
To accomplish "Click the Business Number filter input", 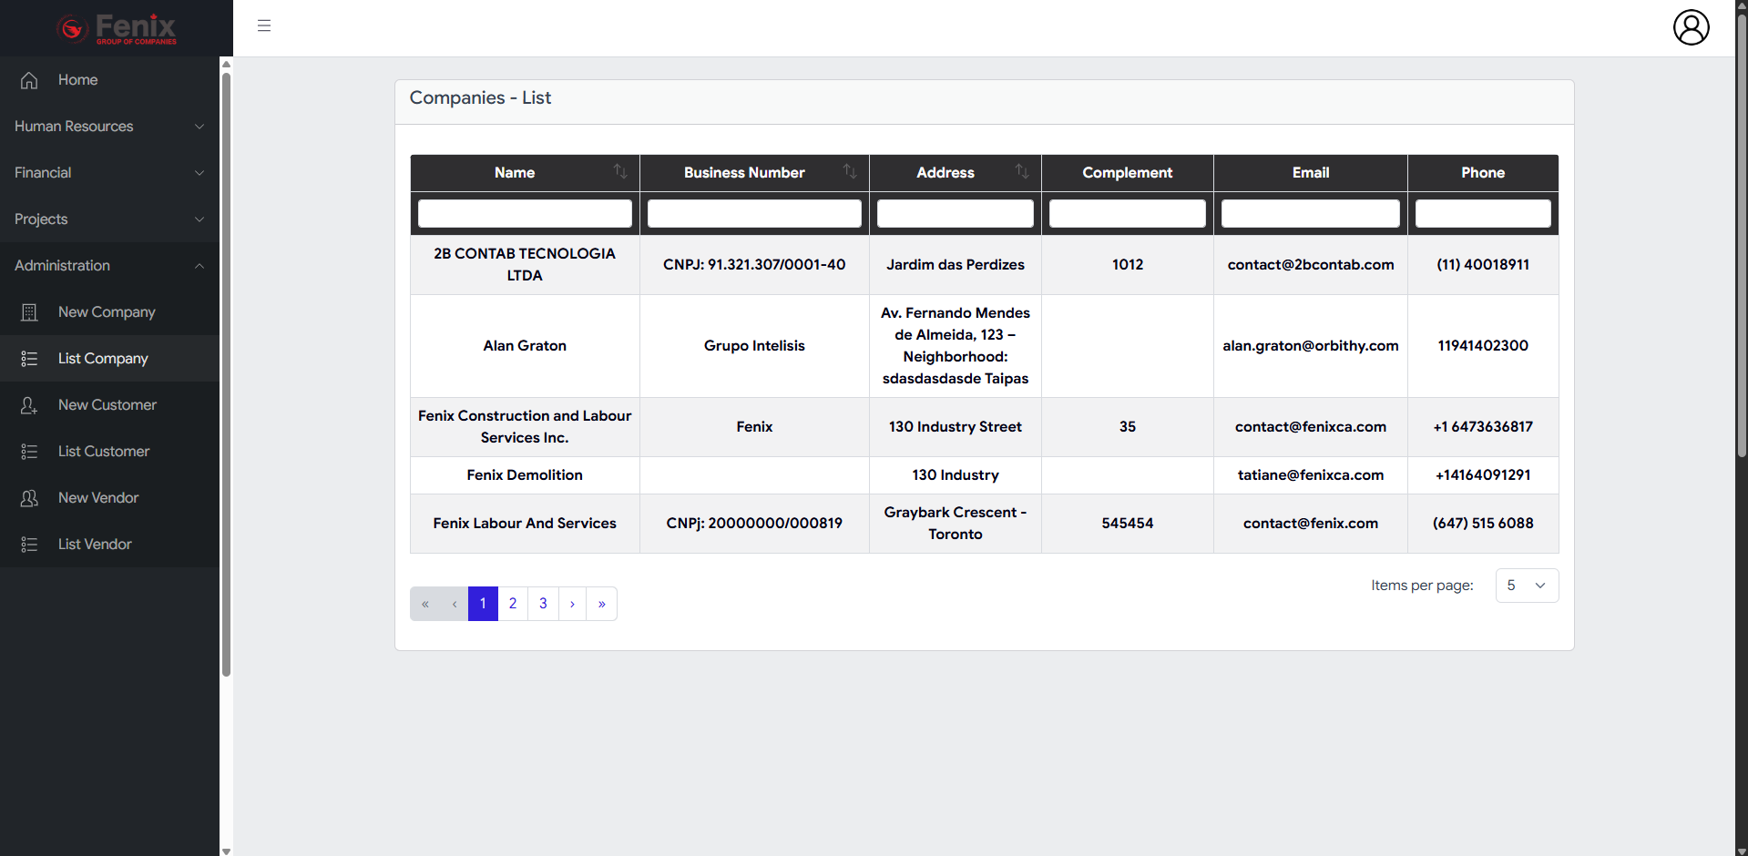I will coord(754,213).
